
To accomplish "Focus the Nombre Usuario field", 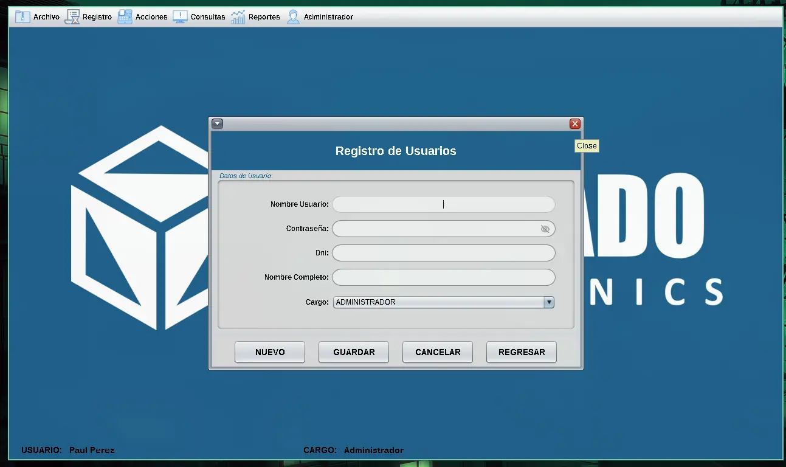I will (444, 204).
